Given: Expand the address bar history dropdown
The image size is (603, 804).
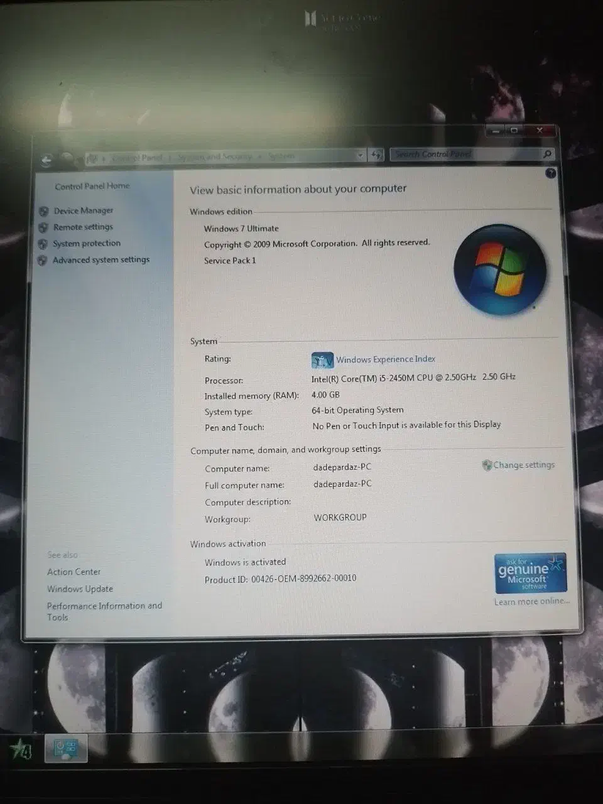Looking at the screenshot, I should point(360,155).
